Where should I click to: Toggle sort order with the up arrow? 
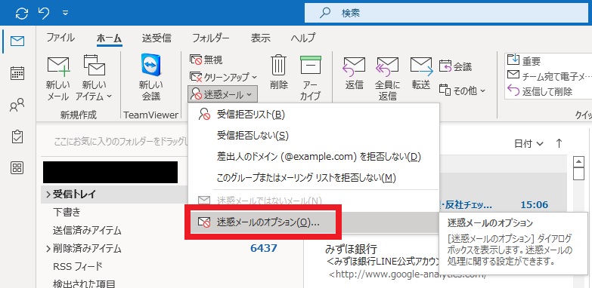click(559, 143)
